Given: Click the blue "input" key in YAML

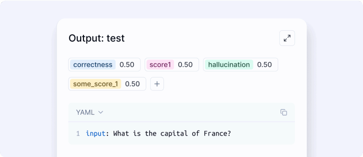Looking at the screenshot, I should pyautogui.click(x=96, y=134).
